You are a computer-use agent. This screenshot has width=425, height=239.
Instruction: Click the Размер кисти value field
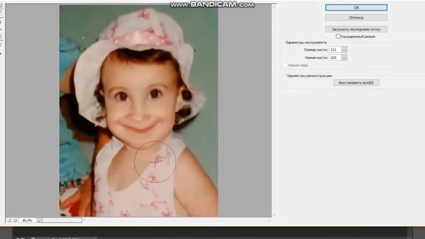[335, 50]
